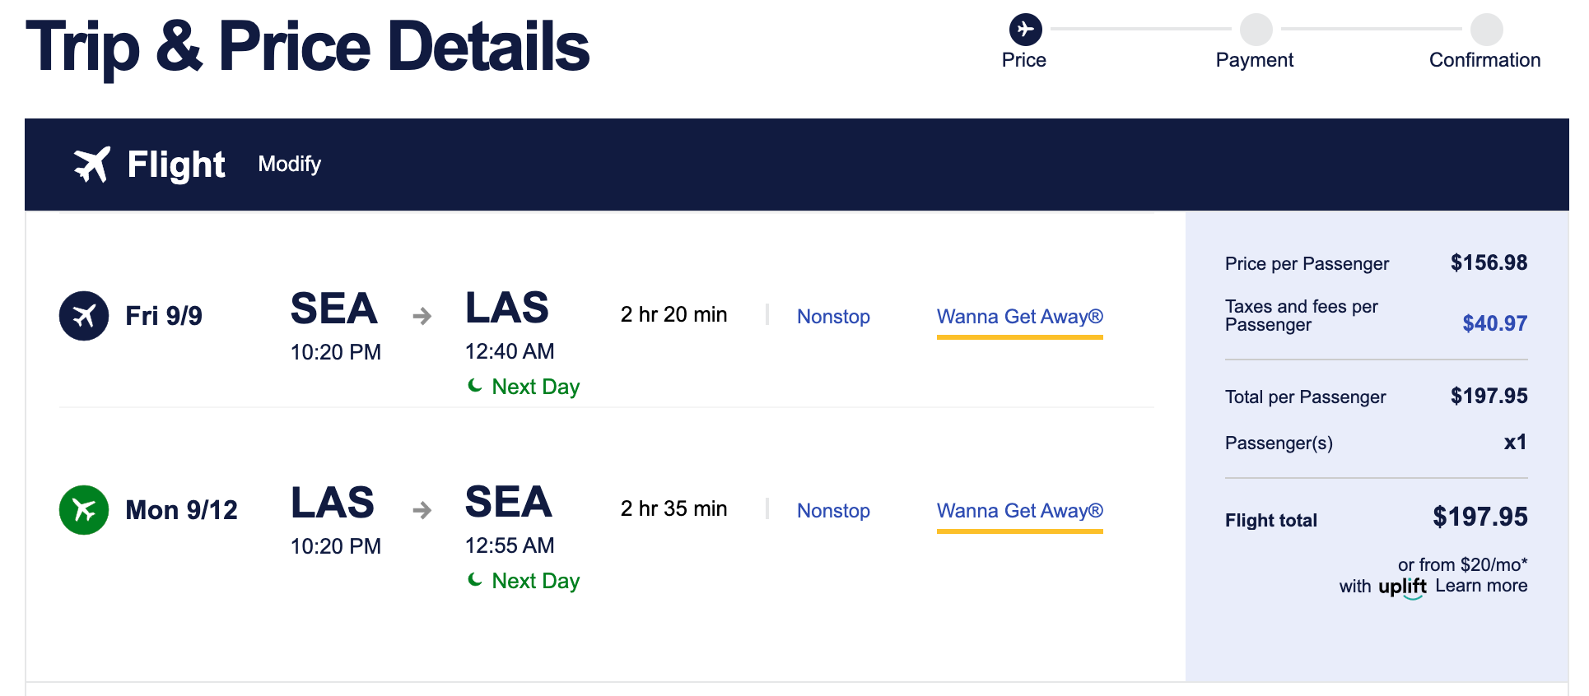Open Nonstop details for Mon 9/12 flight

833,511
